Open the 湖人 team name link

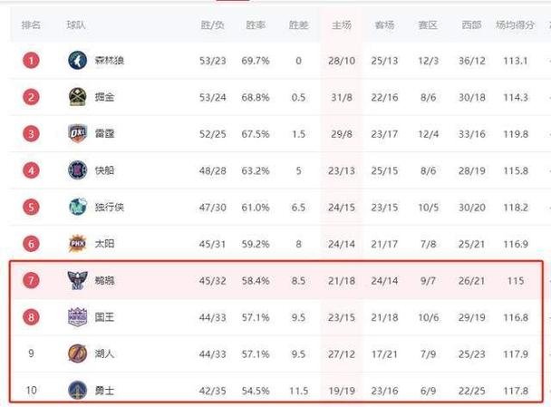click(104, 354)
